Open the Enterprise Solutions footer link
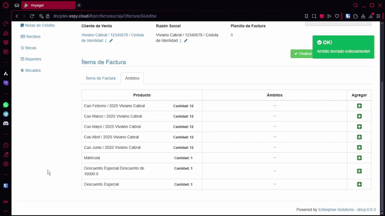 (x=336, y=210)
